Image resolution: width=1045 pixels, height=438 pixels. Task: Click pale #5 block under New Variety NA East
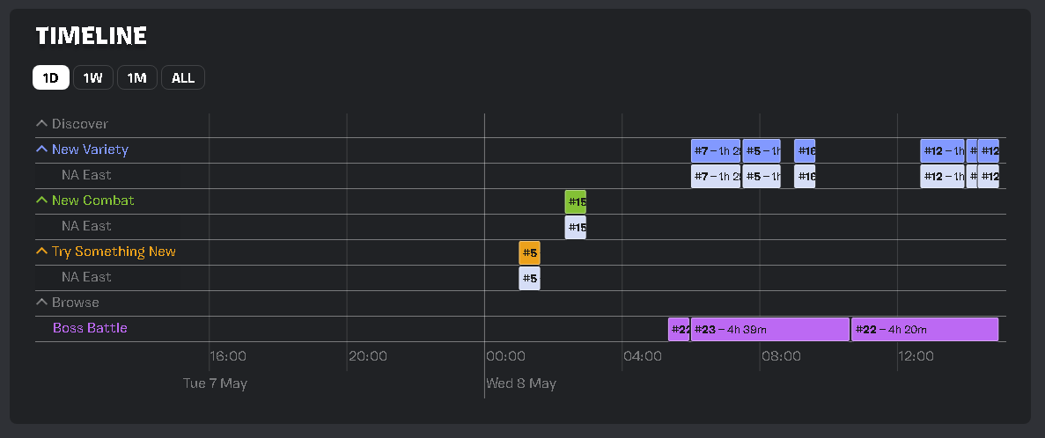762,177
